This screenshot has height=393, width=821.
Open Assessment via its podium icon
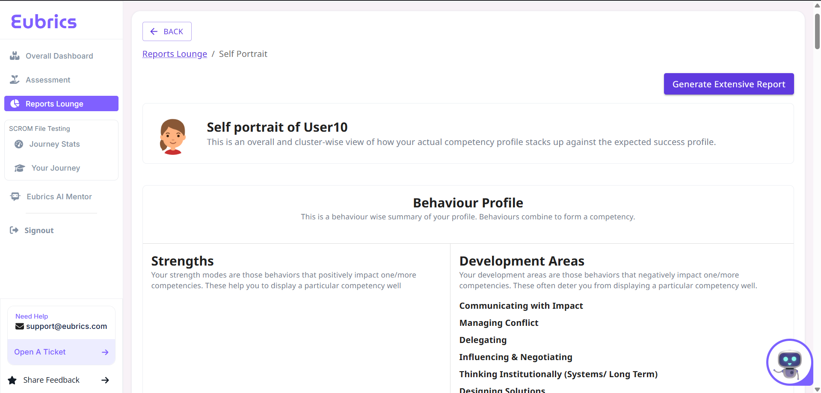tap(15, 80)
